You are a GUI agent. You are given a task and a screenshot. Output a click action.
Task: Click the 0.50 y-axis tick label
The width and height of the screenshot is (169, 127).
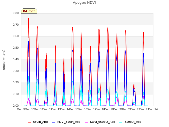click(16, 48)
